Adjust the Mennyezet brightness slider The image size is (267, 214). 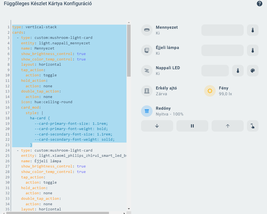pyautogui.click(x=222, y=30)
